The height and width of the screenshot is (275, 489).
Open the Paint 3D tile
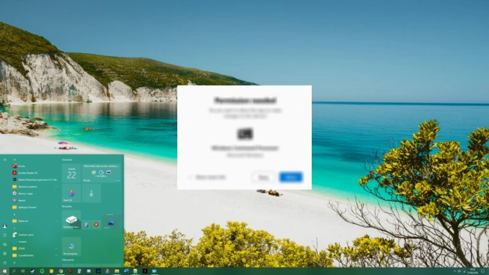coord(72,193)
